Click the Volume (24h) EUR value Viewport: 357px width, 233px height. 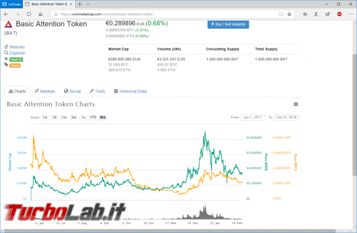(x=171, y=59)
